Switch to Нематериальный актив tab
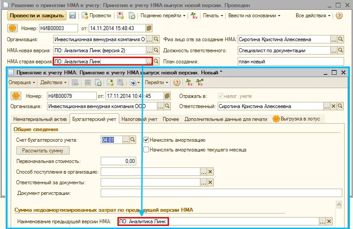Screen dimensions: 353x229 click(x=40, y=119)
